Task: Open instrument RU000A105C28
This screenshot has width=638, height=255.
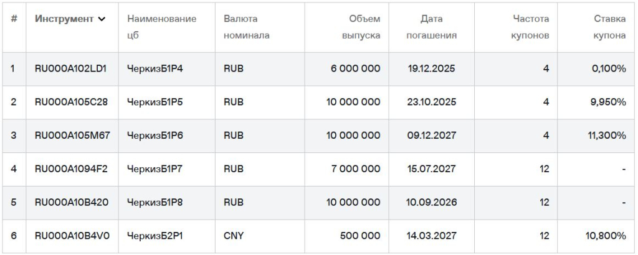Action: tap(71, 102)
